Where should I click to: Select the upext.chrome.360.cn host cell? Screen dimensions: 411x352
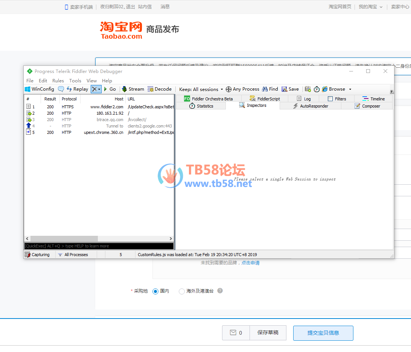104,132
